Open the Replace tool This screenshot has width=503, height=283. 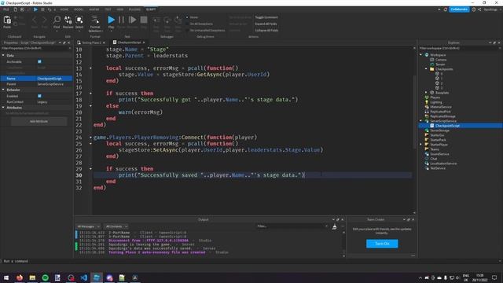tap(68, 22)
